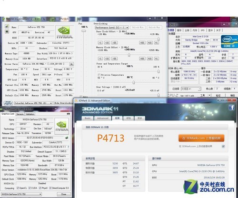Open driver profile settings wrench icon
The height and width of the screenshot is (198, 238).
click(x=71, y=64)
